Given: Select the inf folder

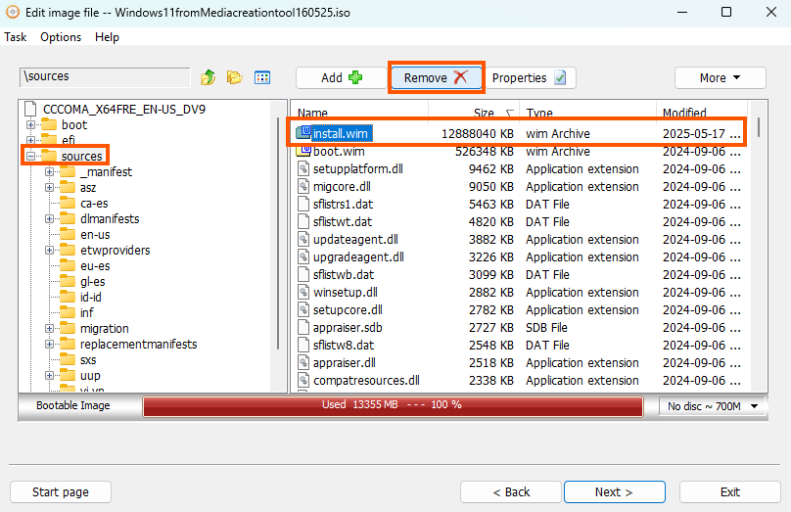Looking at the screenshot, I should click(x=87, y=312).
